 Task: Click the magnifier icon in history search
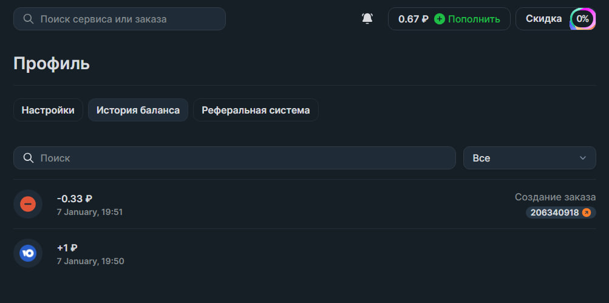(x=28, y=158)
